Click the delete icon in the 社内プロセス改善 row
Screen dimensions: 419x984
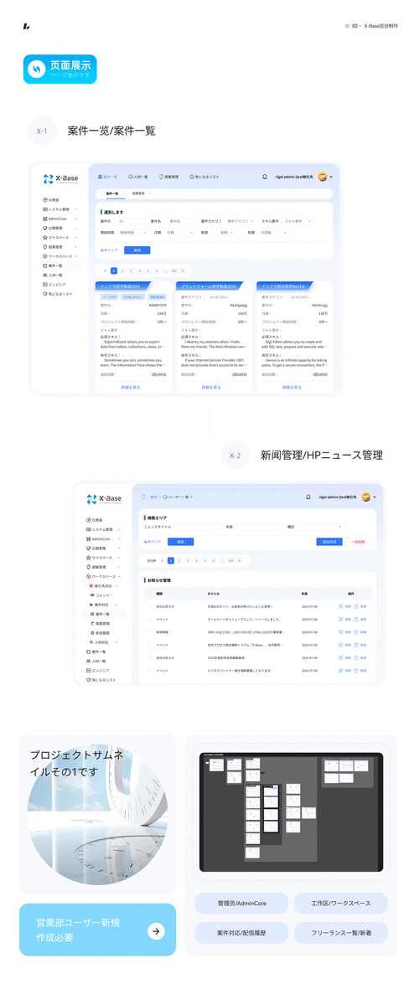pos(356,645)
